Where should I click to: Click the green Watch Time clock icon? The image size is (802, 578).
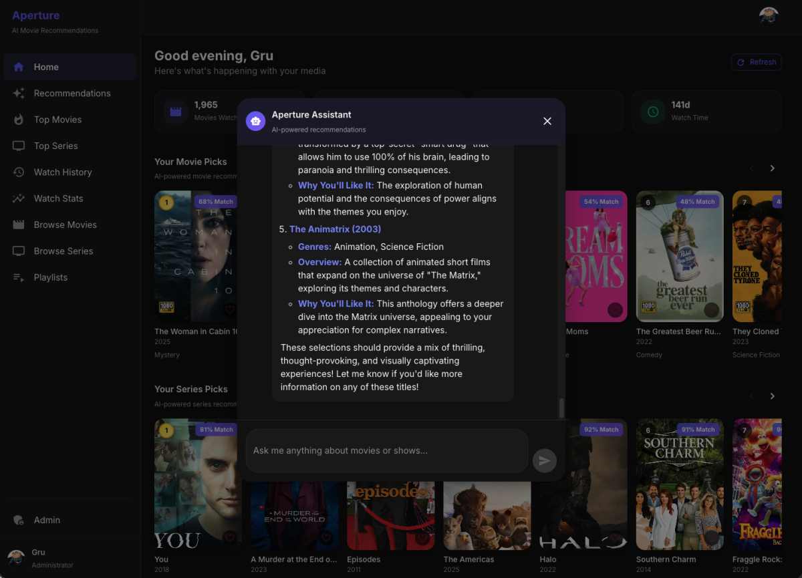tap(652, 112)
